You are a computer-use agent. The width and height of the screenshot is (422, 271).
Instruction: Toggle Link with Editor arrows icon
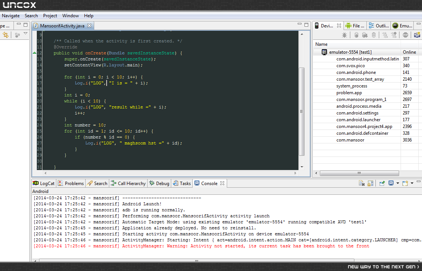(6, 35)
